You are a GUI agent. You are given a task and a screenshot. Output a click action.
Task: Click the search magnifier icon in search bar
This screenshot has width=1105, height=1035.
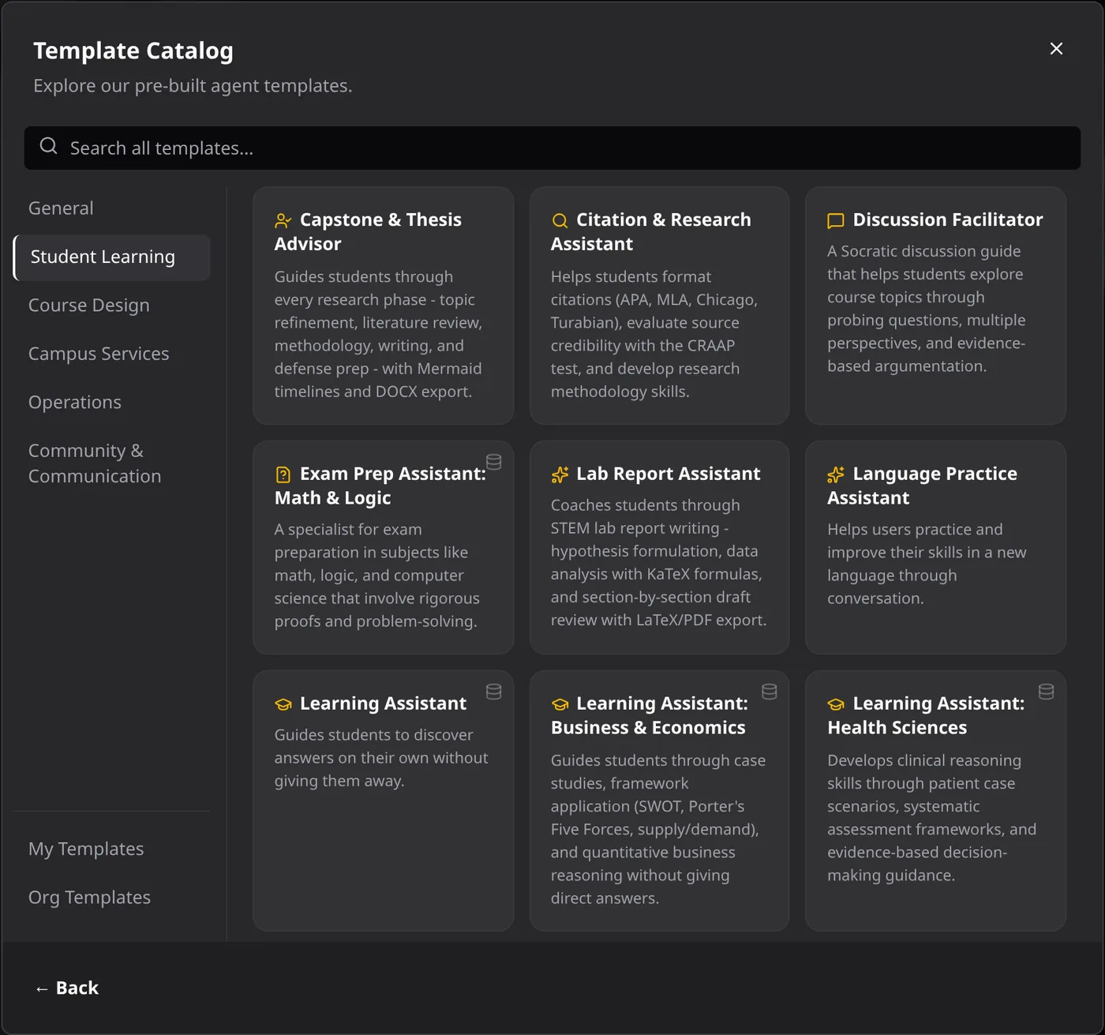[x=49, y=146]
